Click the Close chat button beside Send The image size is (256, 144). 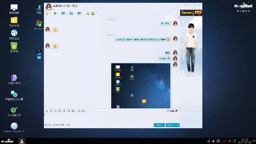159,125
